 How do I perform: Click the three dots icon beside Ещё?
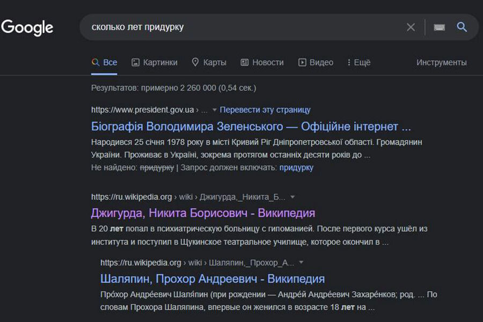click(349, 63)
